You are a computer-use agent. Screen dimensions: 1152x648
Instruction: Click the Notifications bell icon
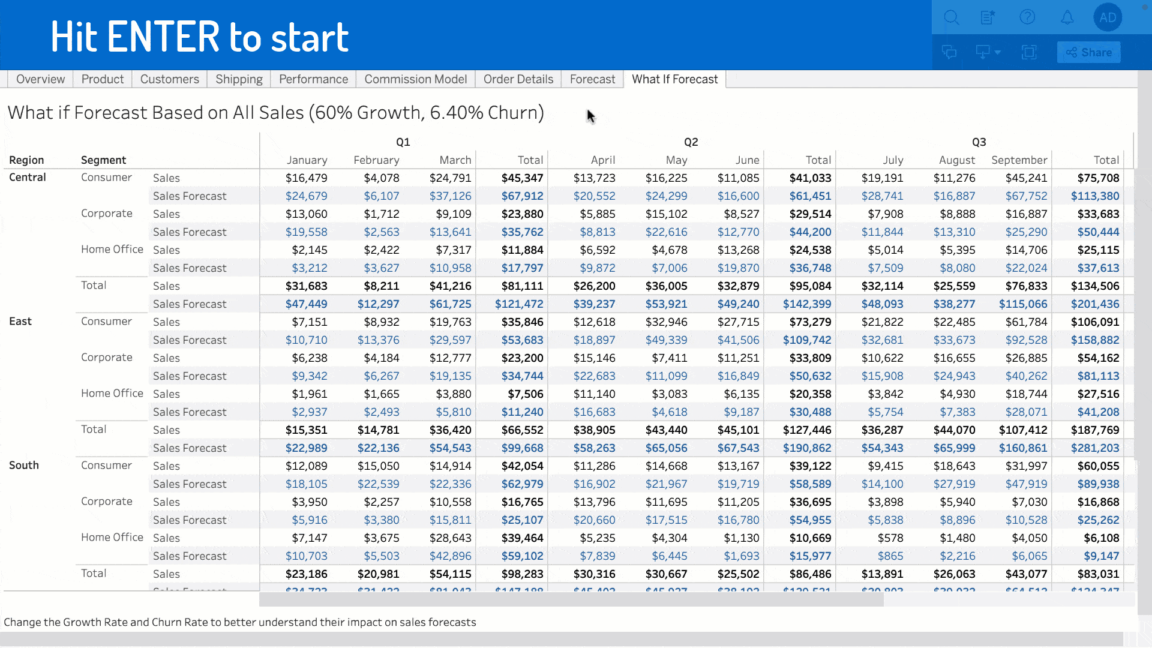(1067, 17)
